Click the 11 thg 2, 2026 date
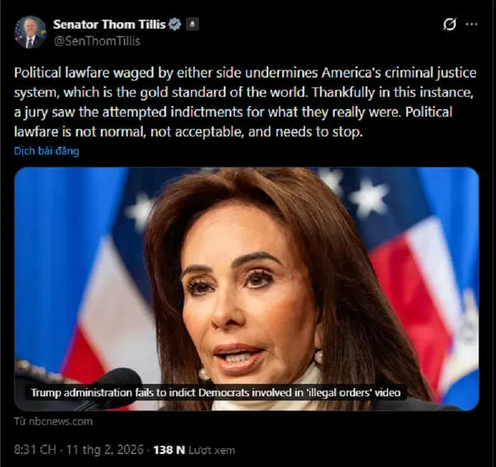The width and height of the screenshot is (496, 467). point(105,450)
